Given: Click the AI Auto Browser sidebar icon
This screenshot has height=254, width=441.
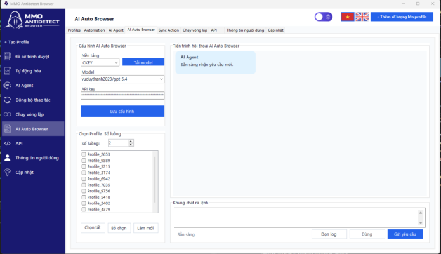Looking at the screenshot, I should point(8,129).
